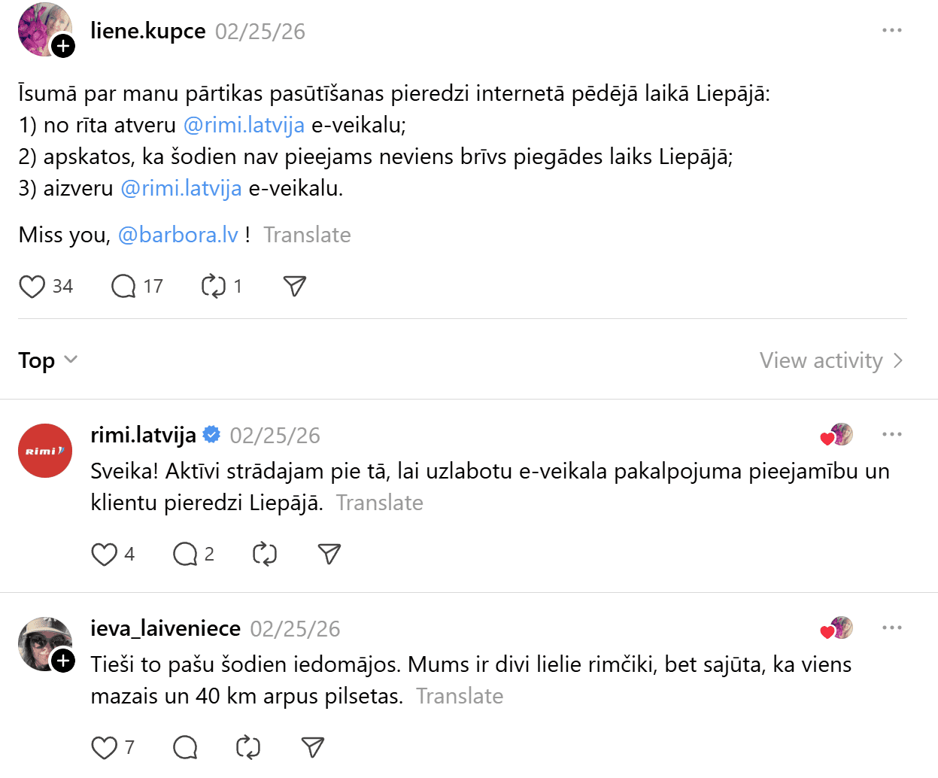938x778 pixels.
Task: Reply to the rimi.latvija comment
Action: pos(185,555)
